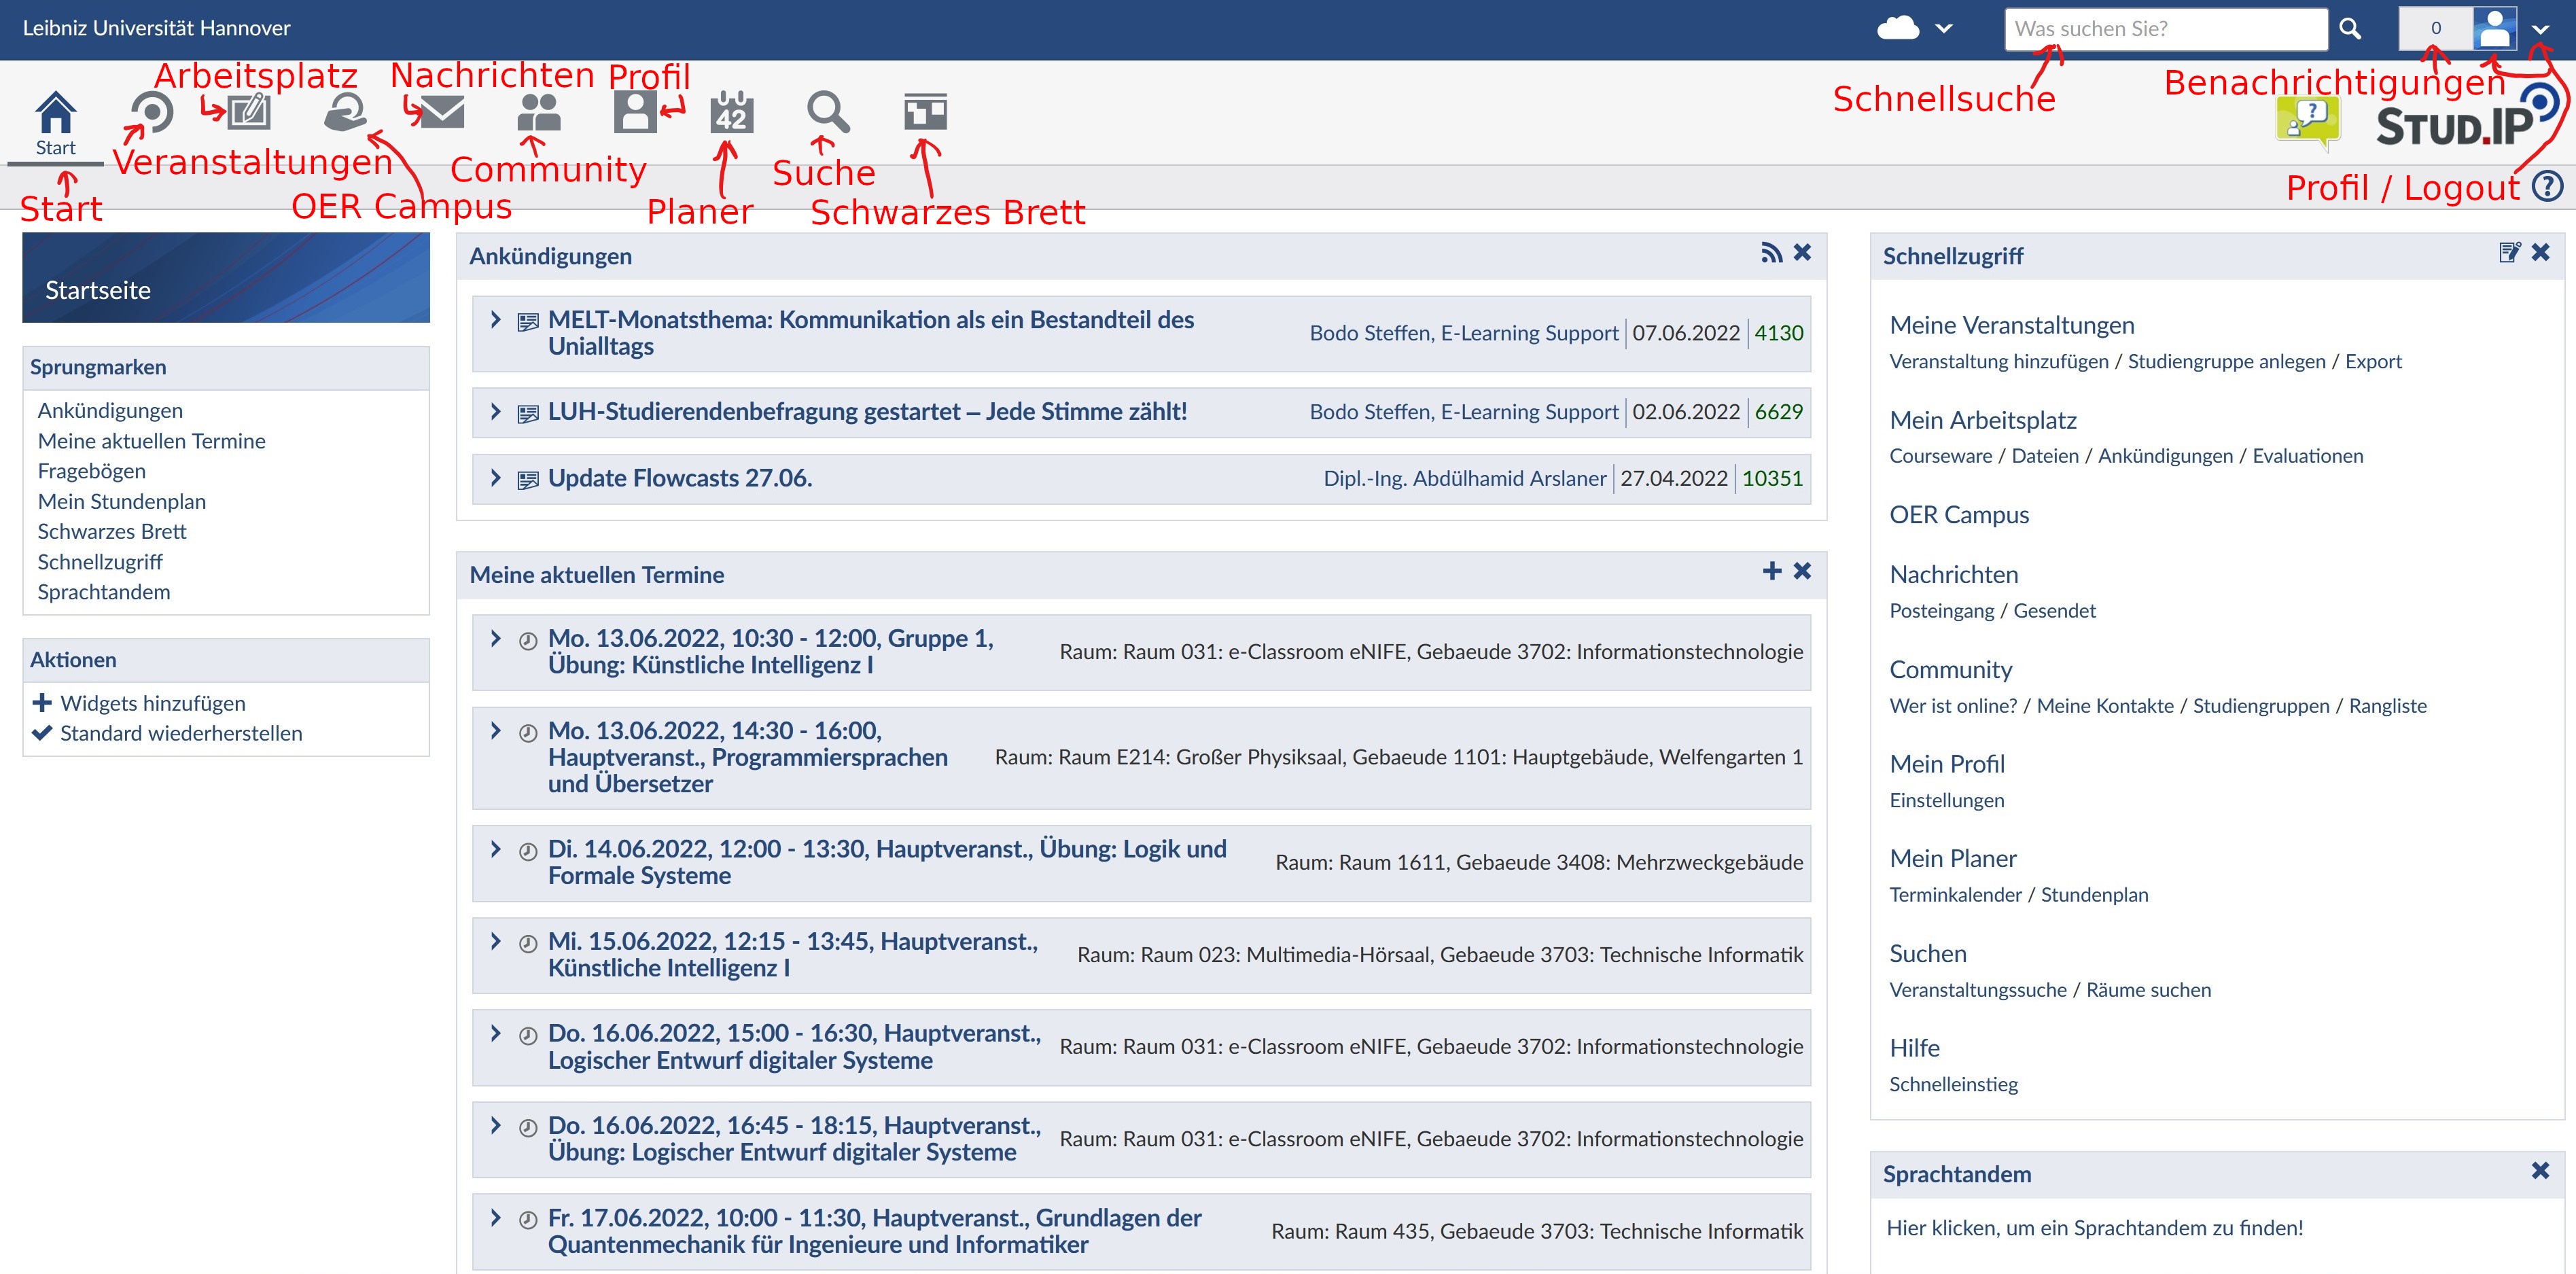
Task: Jump to Sprachtandem in Sprungmarken
Action: (x=104, y=592)
